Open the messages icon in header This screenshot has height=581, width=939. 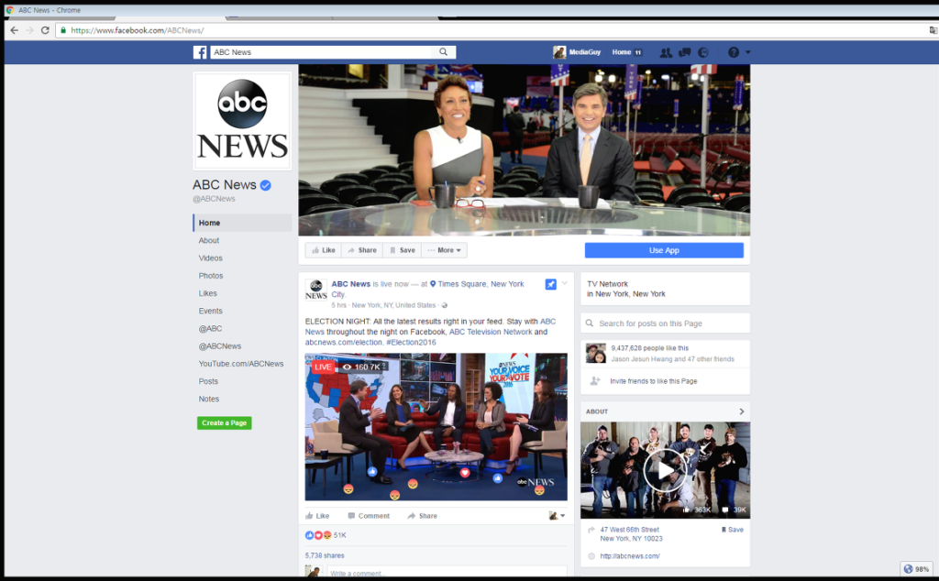click(x=684, y=52)
